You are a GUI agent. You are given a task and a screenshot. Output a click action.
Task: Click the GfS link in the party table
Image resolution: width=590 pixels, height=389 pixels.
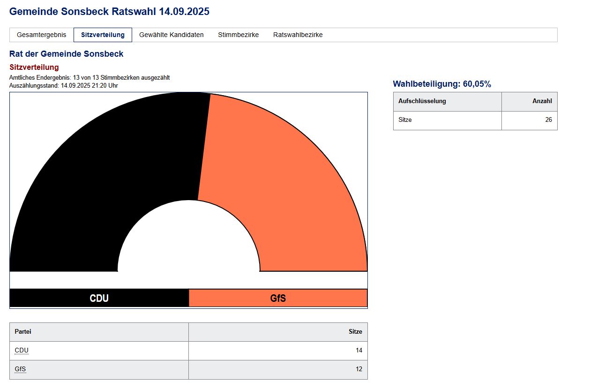click(20, 369)
